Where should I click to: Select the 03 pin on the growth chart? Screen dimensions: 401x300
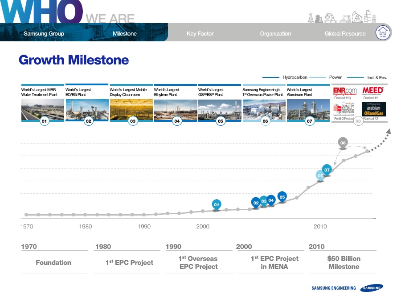[x=264, y=201]
